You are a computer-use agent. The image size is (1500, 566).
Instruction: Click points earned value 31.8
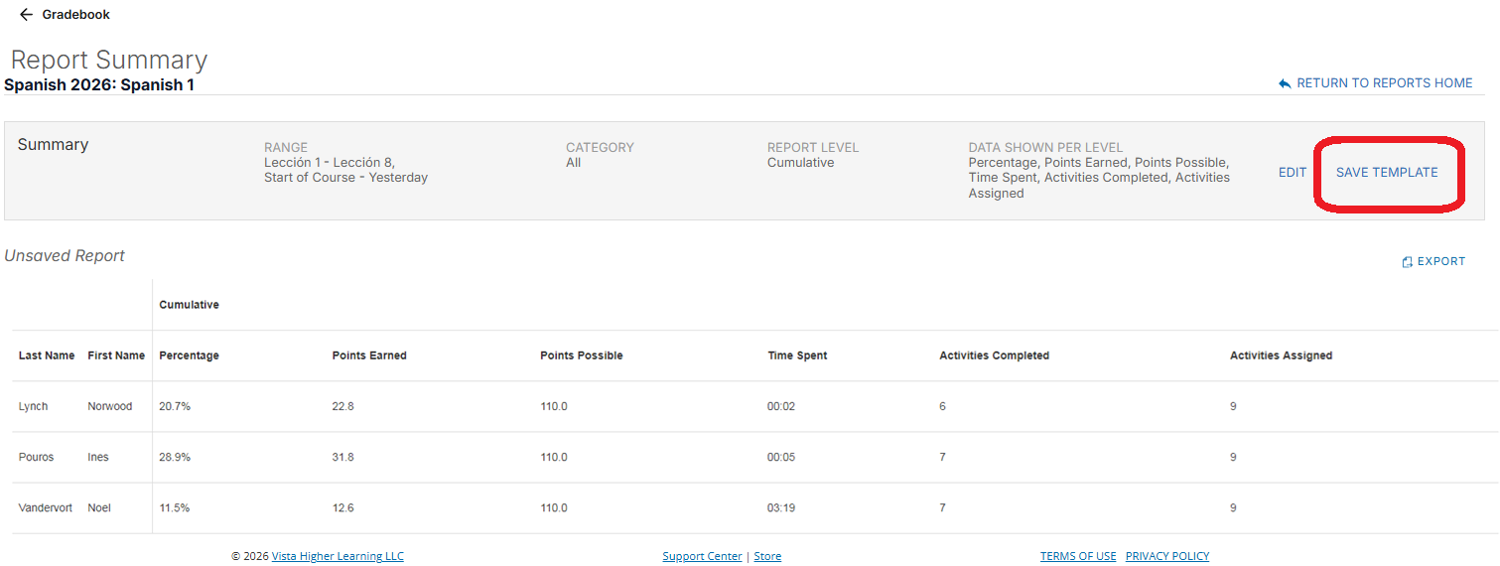point(343,458)
